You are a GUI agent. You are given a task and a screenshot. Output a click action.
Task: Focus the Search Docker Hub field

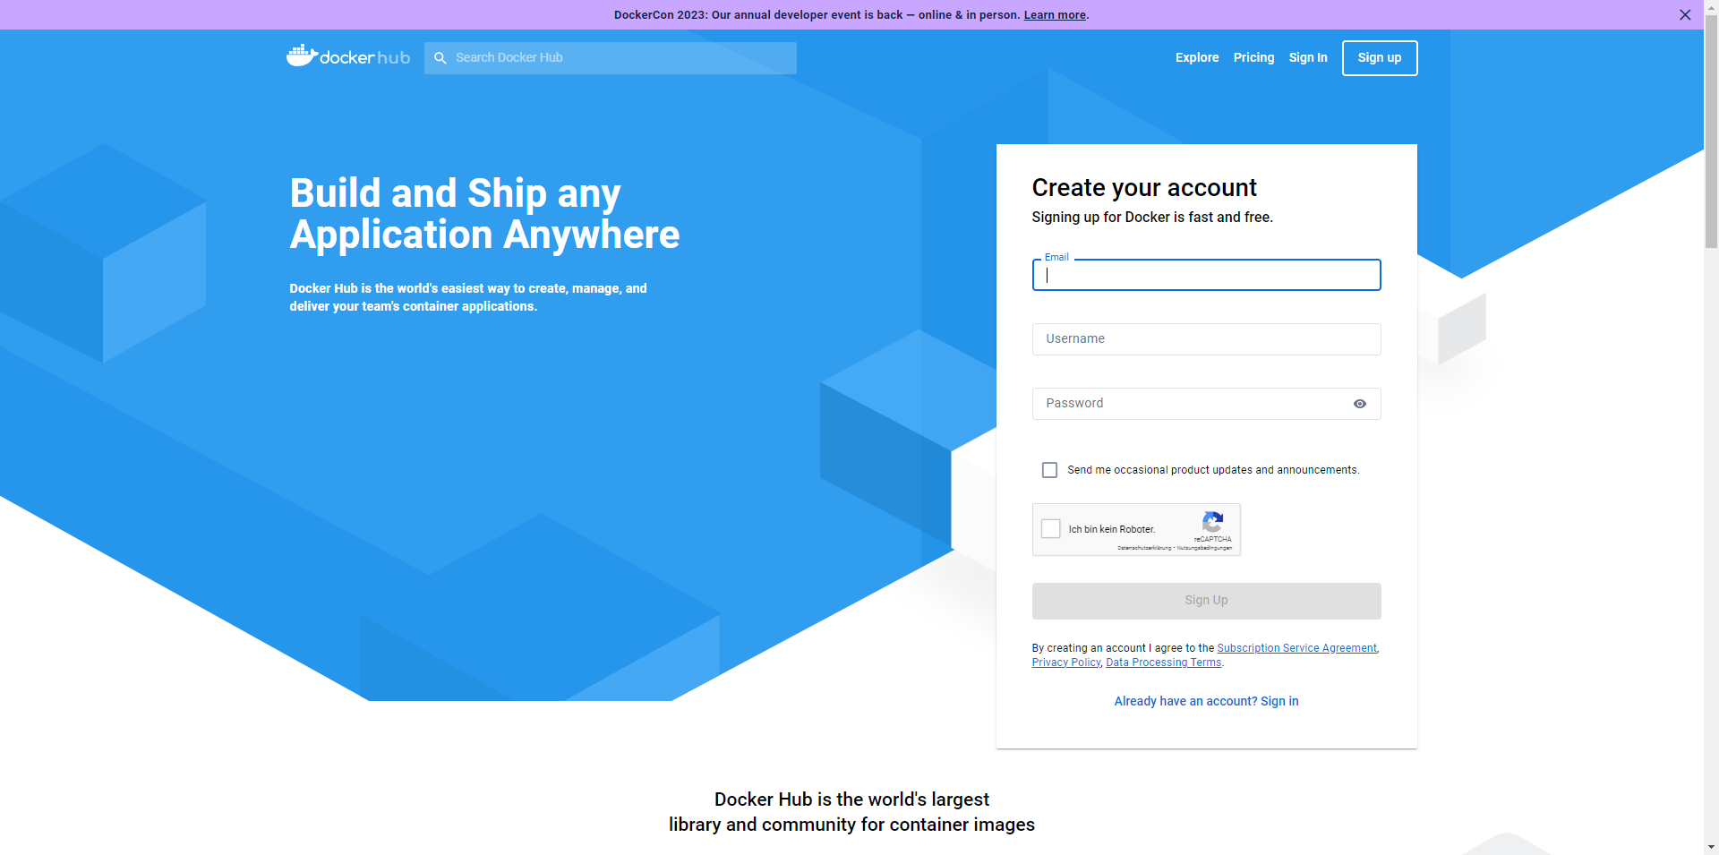pyautogui.click(x=611, y=58)
